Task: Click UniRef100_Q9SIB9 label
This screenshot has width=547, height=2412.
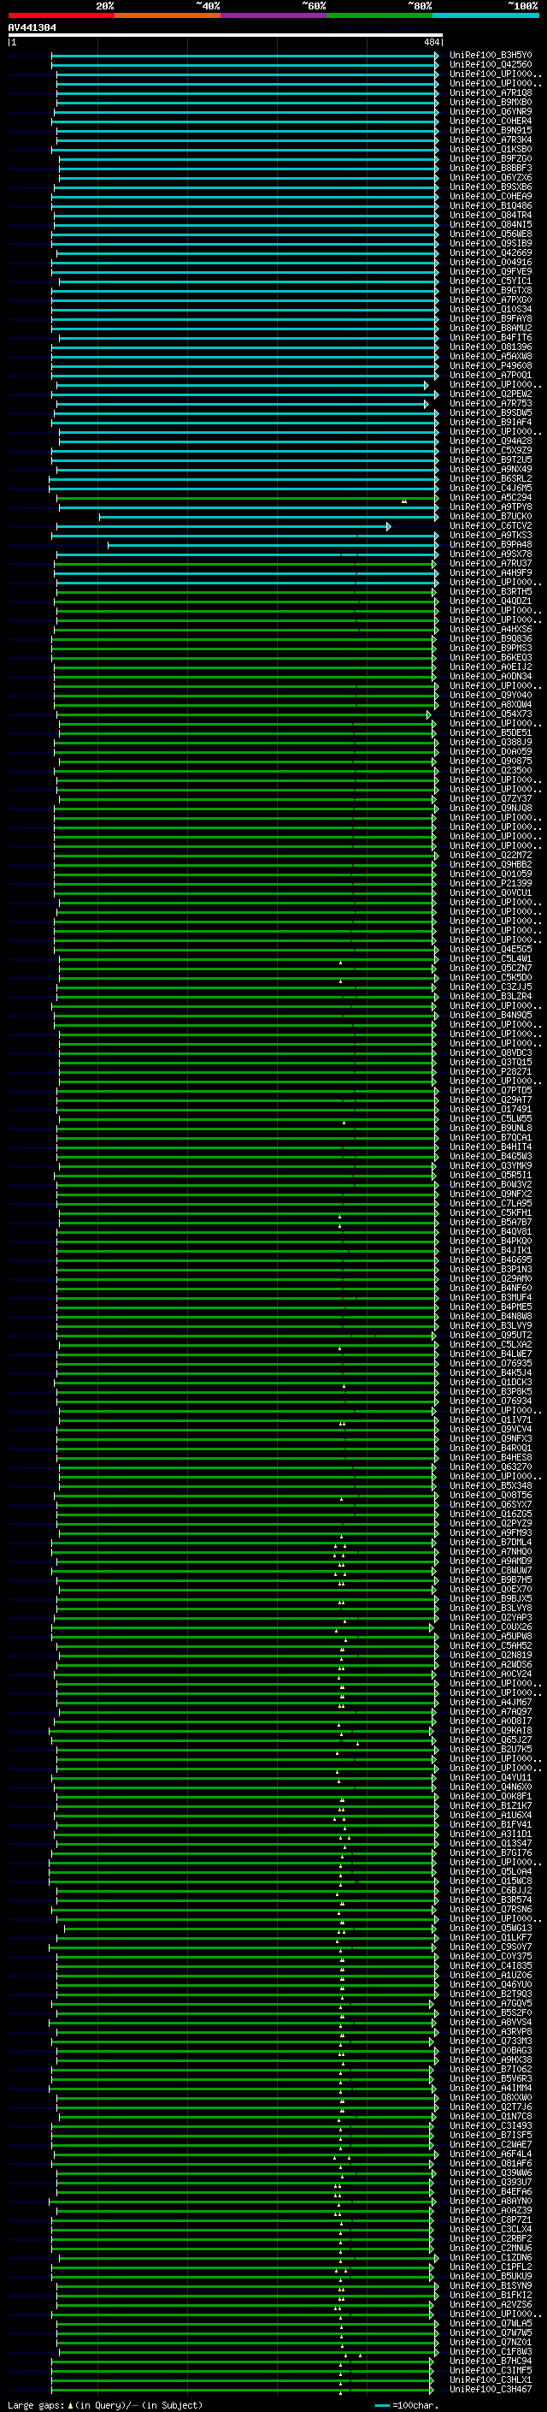Action: point(490,244)
